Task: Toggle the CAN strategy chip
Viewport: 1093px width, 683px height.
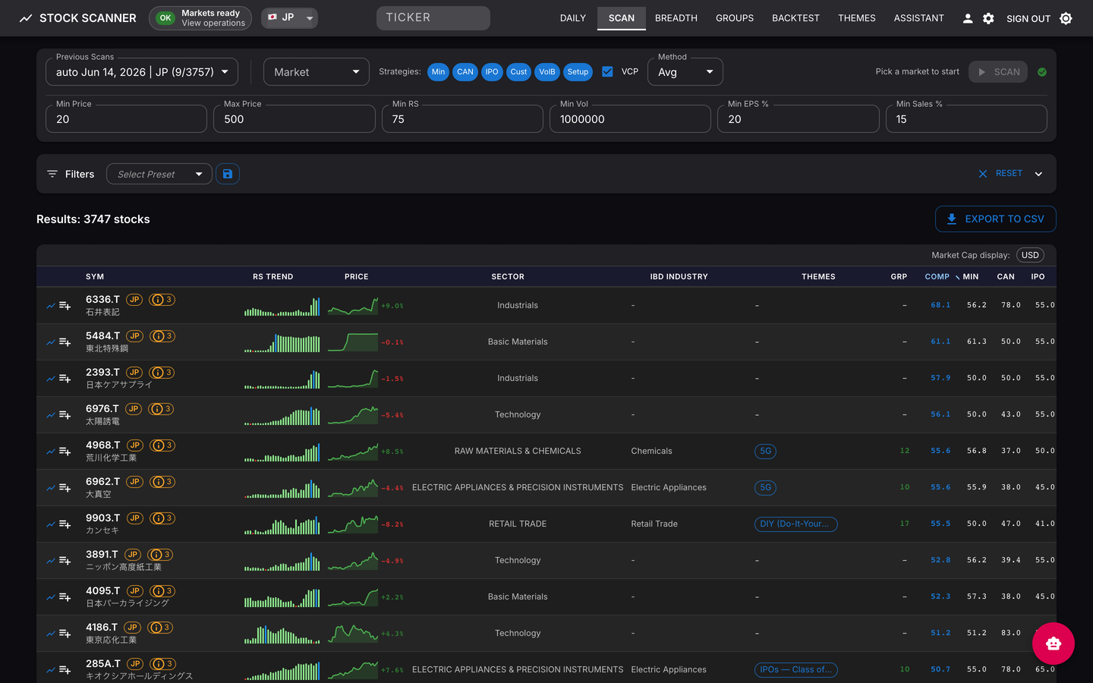Action: [465, 72]
